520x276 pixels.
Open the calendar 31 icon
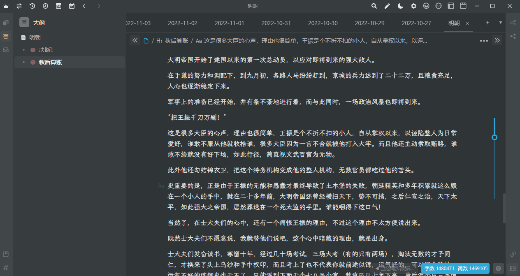(x=58, y=6)
